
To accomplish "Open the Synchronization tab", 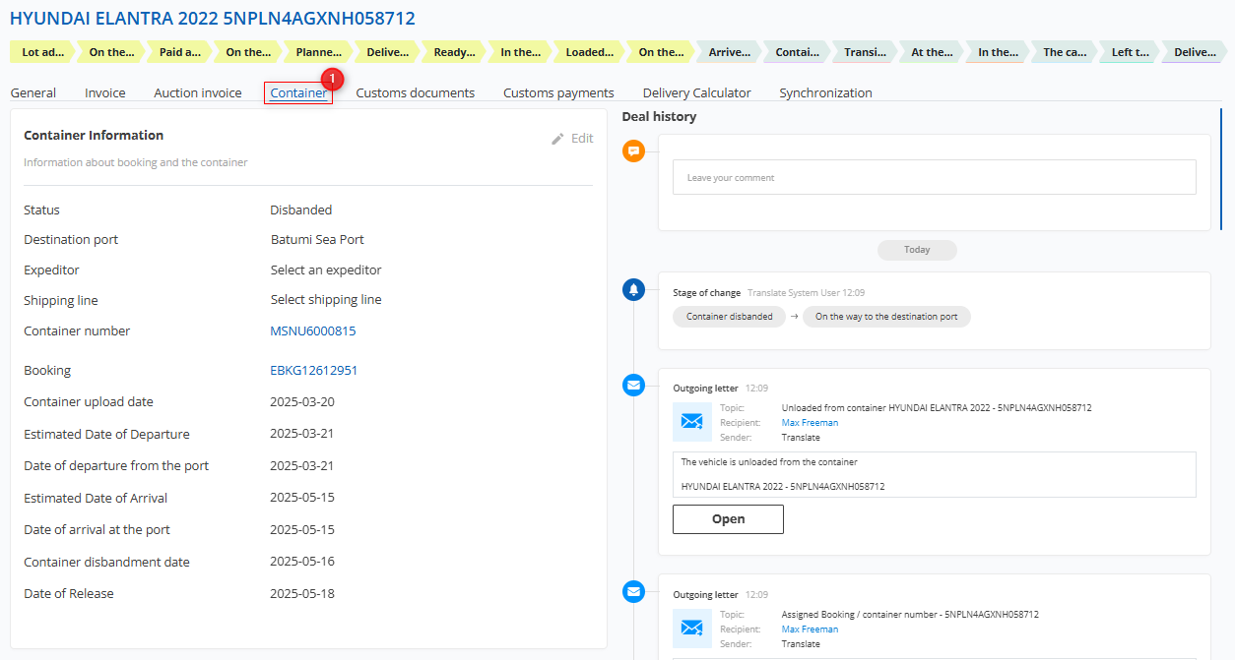I will click(x=826, y=92).
